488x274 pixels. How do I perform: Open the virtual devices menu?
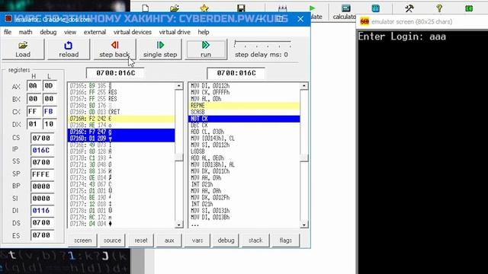point(132,32)
